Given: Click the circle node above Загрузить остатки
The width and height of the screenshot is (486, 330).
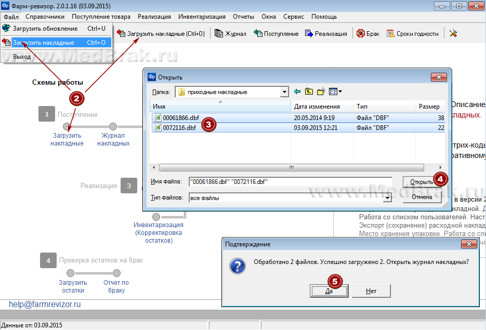Looking at the screenshot, I should (70, 273).
